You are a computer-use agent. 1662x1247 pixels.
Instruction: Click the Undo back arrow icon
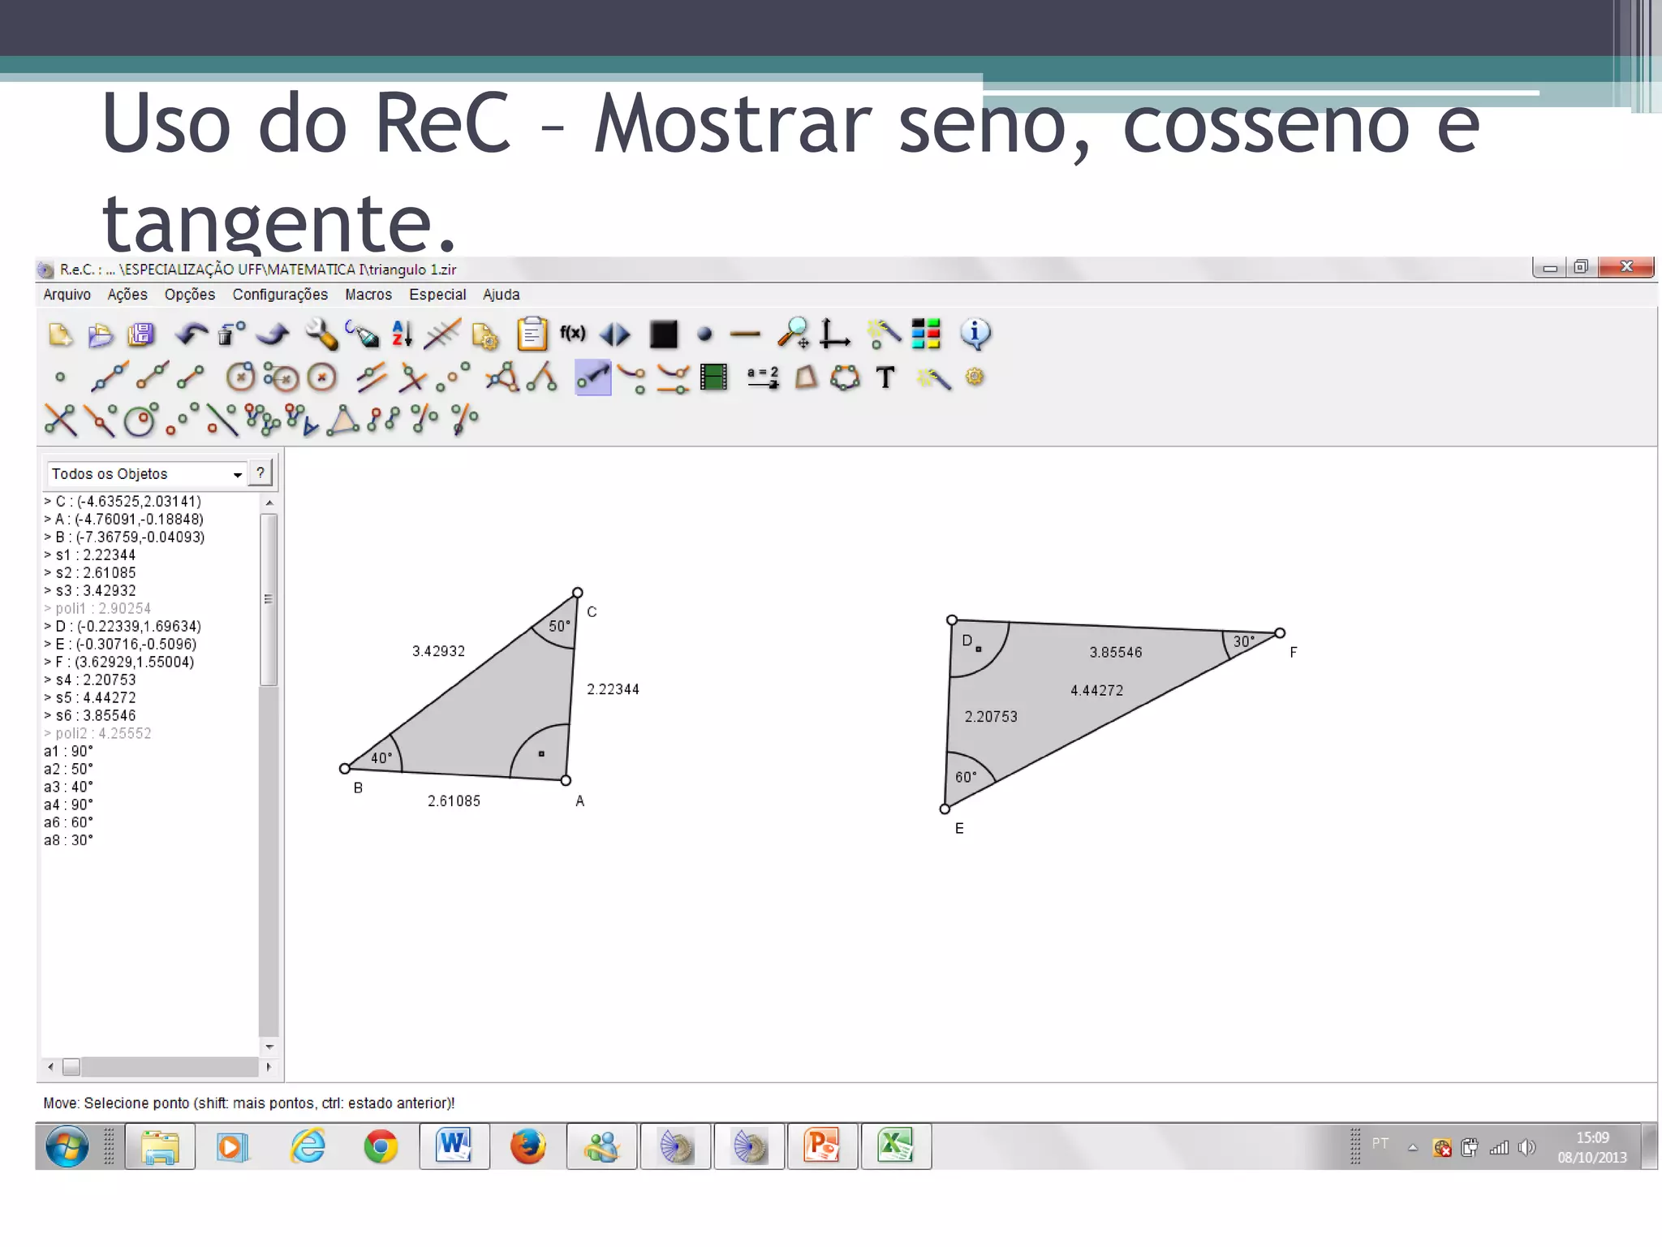point(192,334)
